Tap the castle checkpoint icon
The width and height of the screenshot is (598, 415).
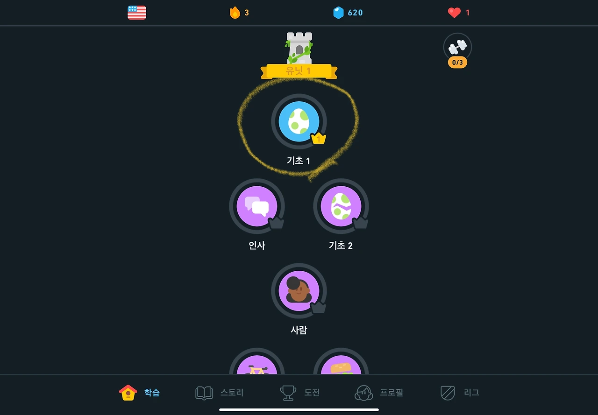coord(299,48)
